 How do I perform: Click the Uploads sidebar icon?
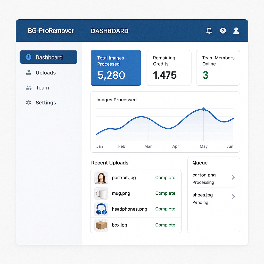28,72
